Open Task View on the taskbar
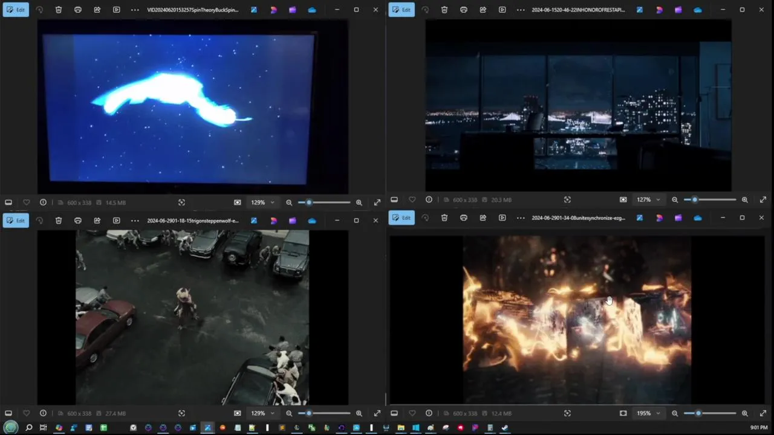 tap(43, 428)
